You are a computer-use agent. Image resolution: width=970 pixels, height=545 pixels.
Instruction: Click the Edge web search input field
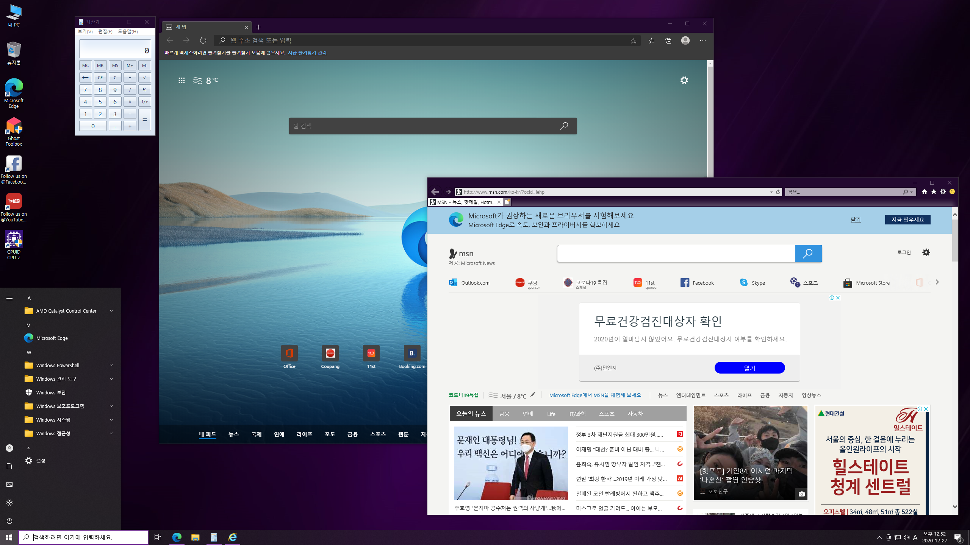pyautogui.click(x=424, y=126)
